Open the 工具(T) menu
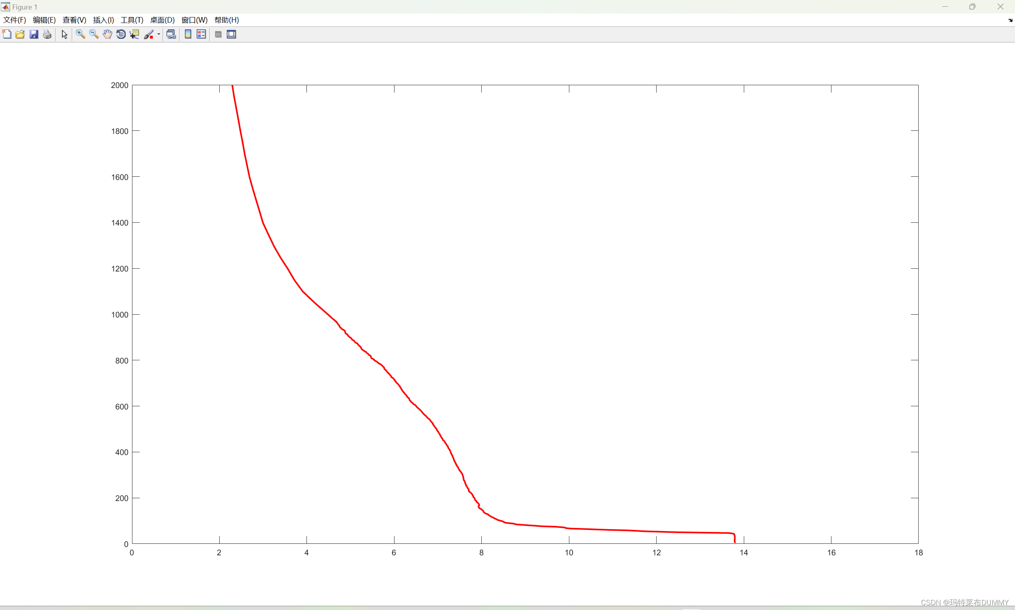 coord(132,20)
